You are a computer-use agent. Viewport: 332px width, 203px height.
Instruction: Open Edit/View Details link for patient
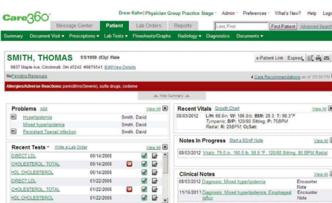tap(120, 67)
